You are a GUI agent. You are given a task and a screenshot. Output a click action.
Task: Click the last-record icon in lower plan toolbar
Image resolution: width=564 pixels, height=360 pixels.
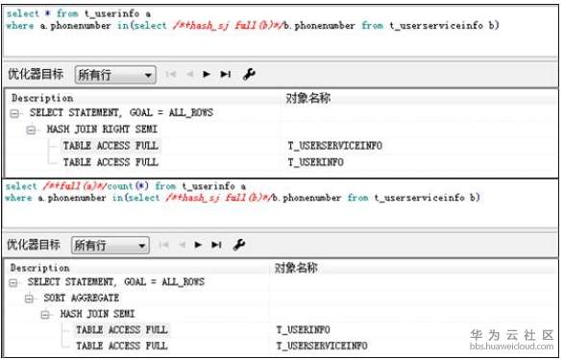click(216, 245)
